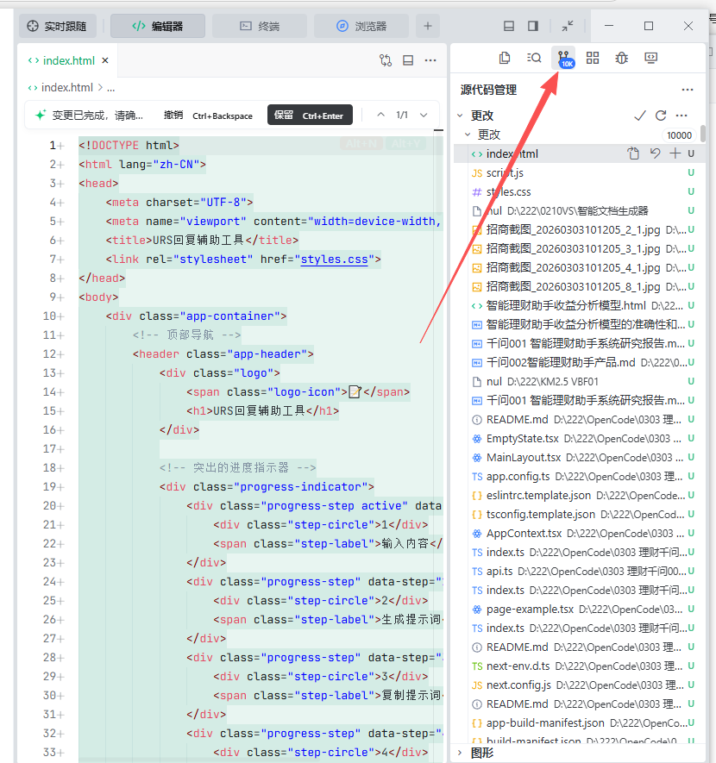
Task: Open the Explorer files icon in sidebar
Action: (505, 58)
